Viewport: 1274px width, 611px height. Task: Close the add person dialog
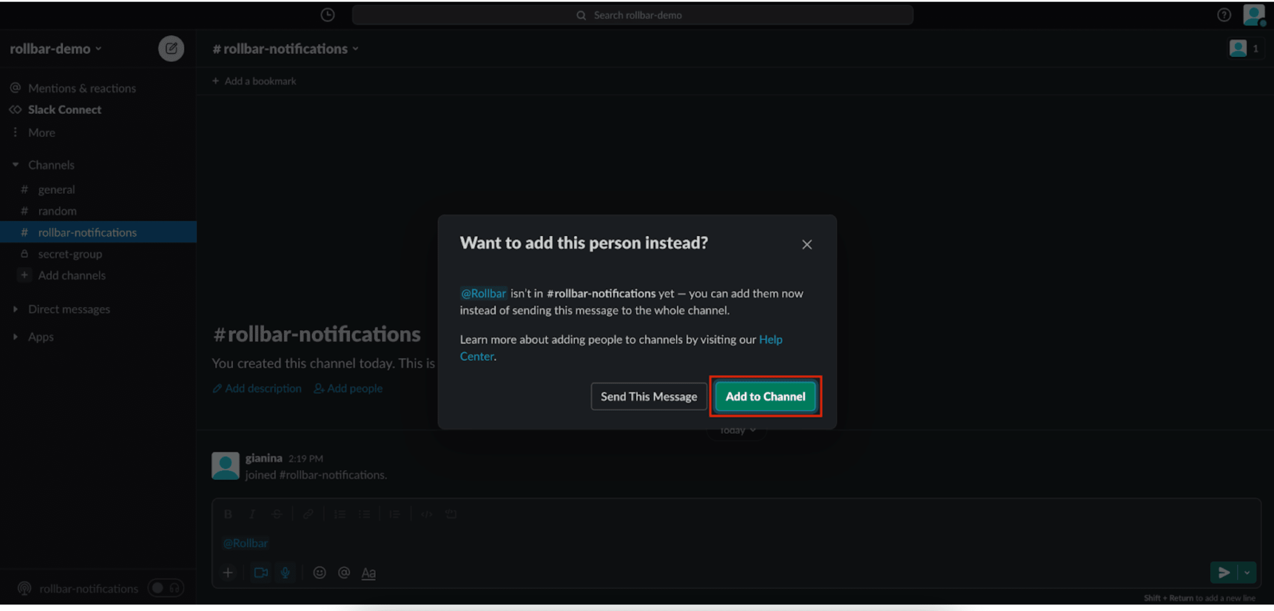(807, 244)
